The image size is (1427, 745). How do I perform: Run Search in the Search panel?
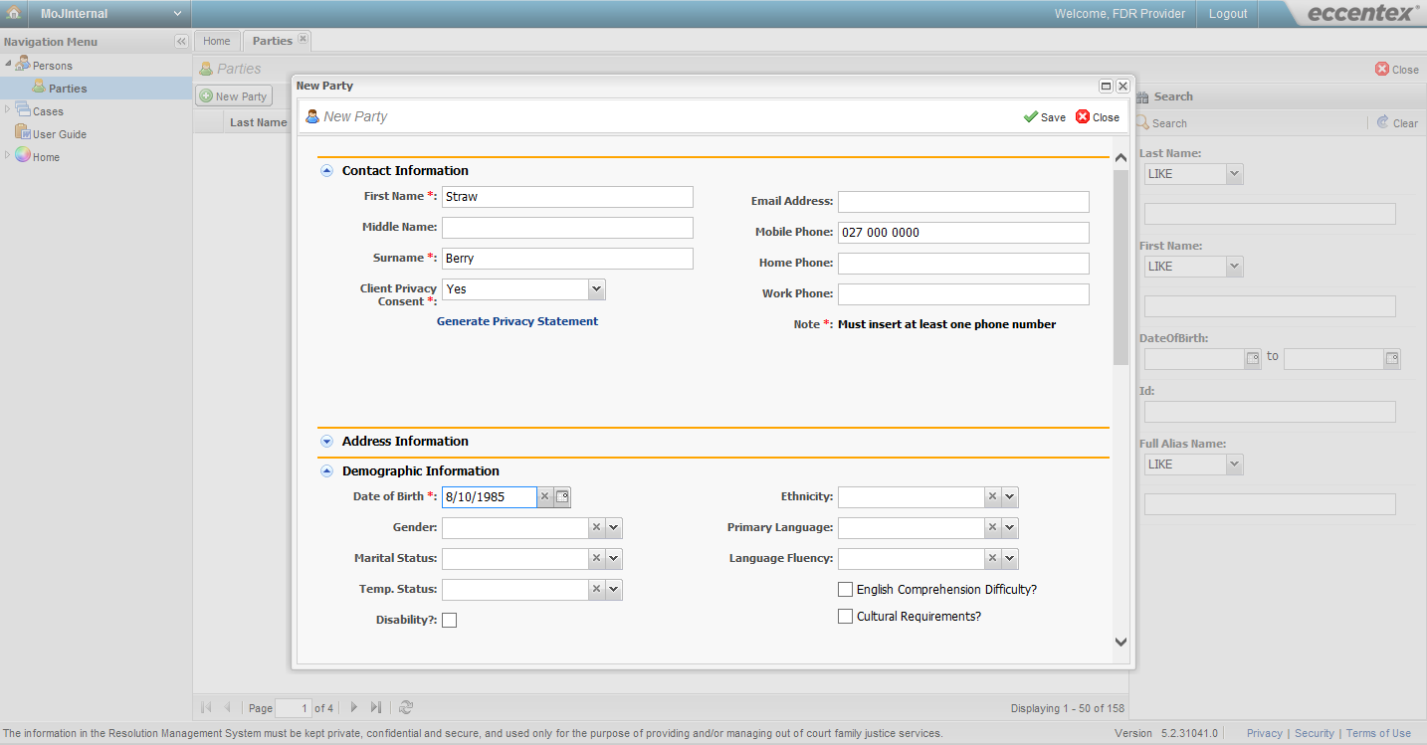coord(1161,123)
